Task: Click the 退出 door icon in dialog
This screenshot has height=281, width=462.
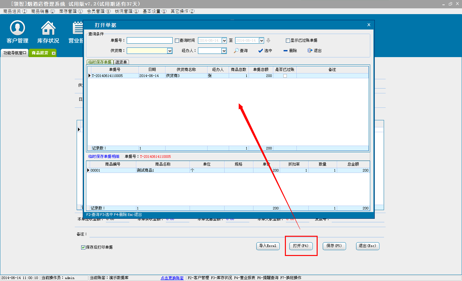Action: [x=310, y=51]
